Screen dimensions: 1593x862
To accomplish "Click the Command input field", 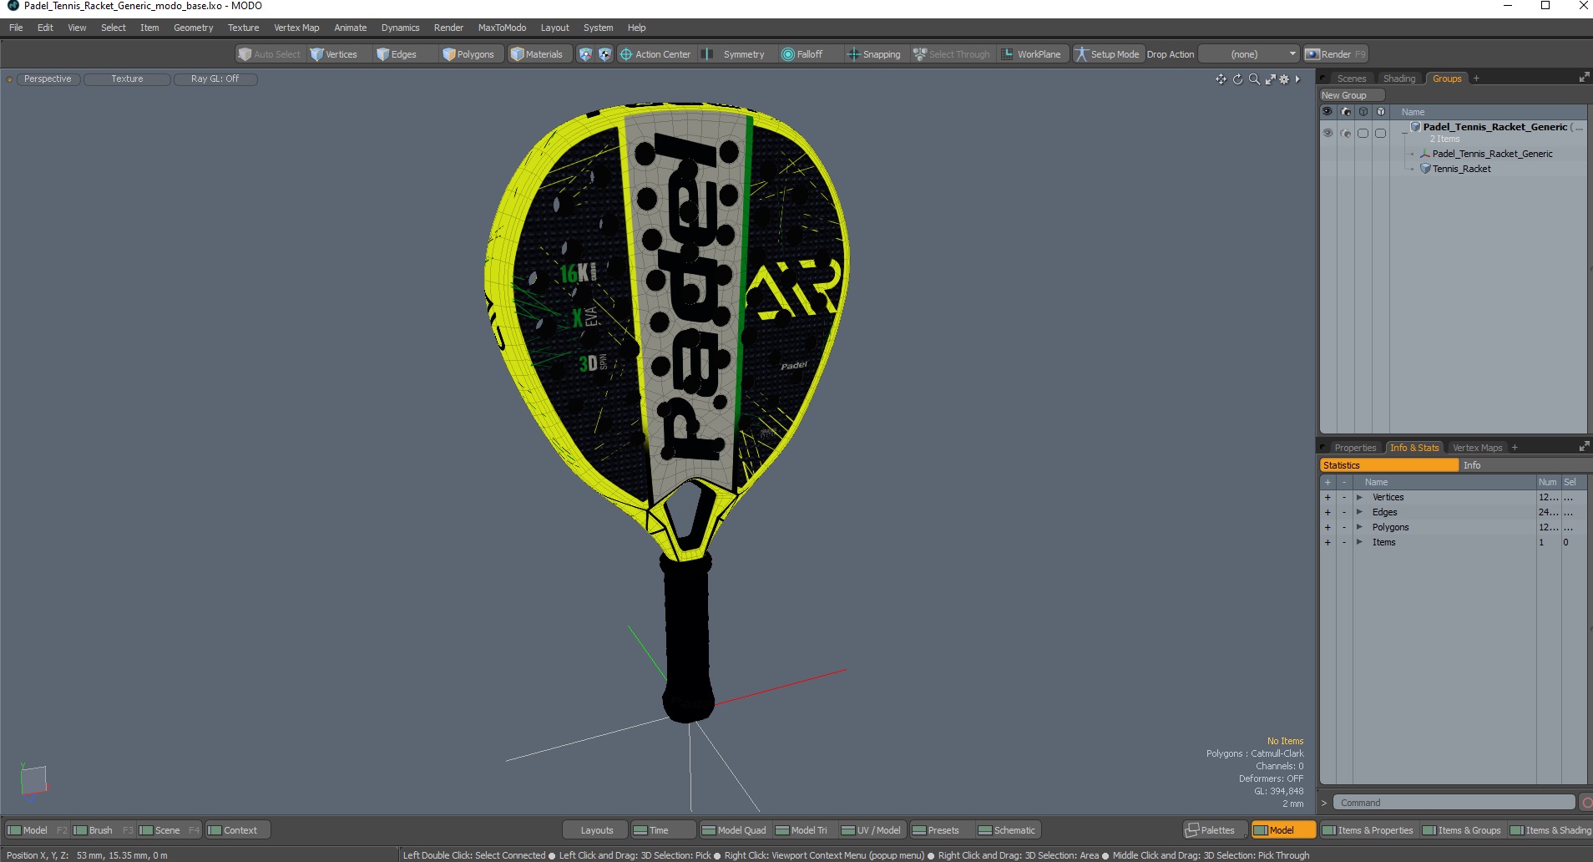I will pyautogui.click(x=1453, y=803).
